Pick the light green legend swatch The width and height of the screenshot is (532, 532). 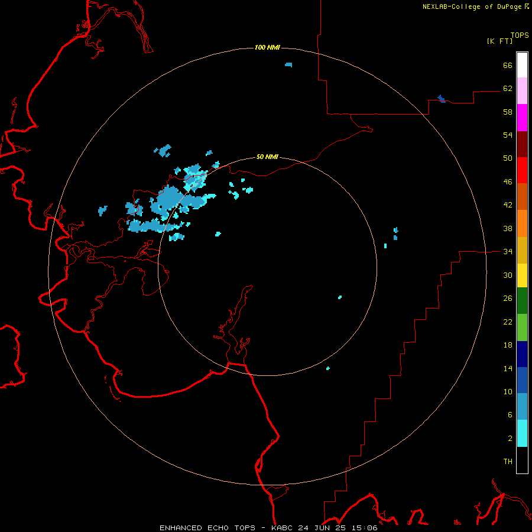522,327
